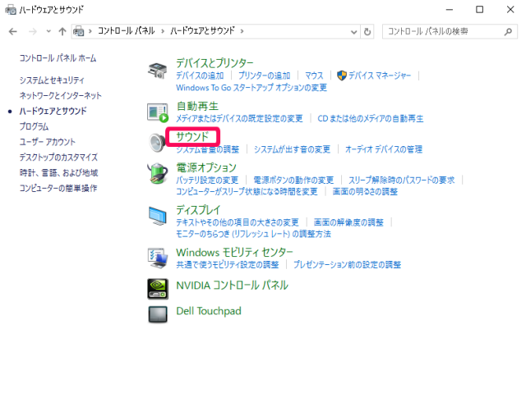Open the サウンド heading link

(x=192, y=136)
